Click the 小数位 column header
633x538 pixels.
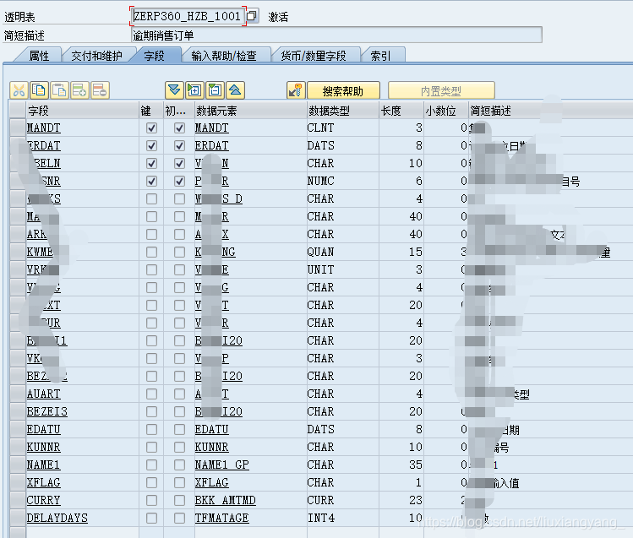coord(446,111)
